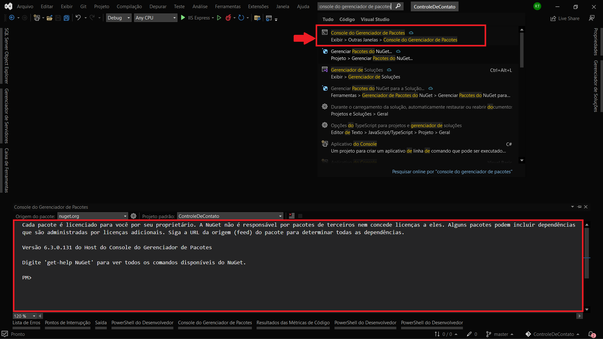Enable word wrap square next to clear icon
This screenshot has height=339, width=603.
300,216
